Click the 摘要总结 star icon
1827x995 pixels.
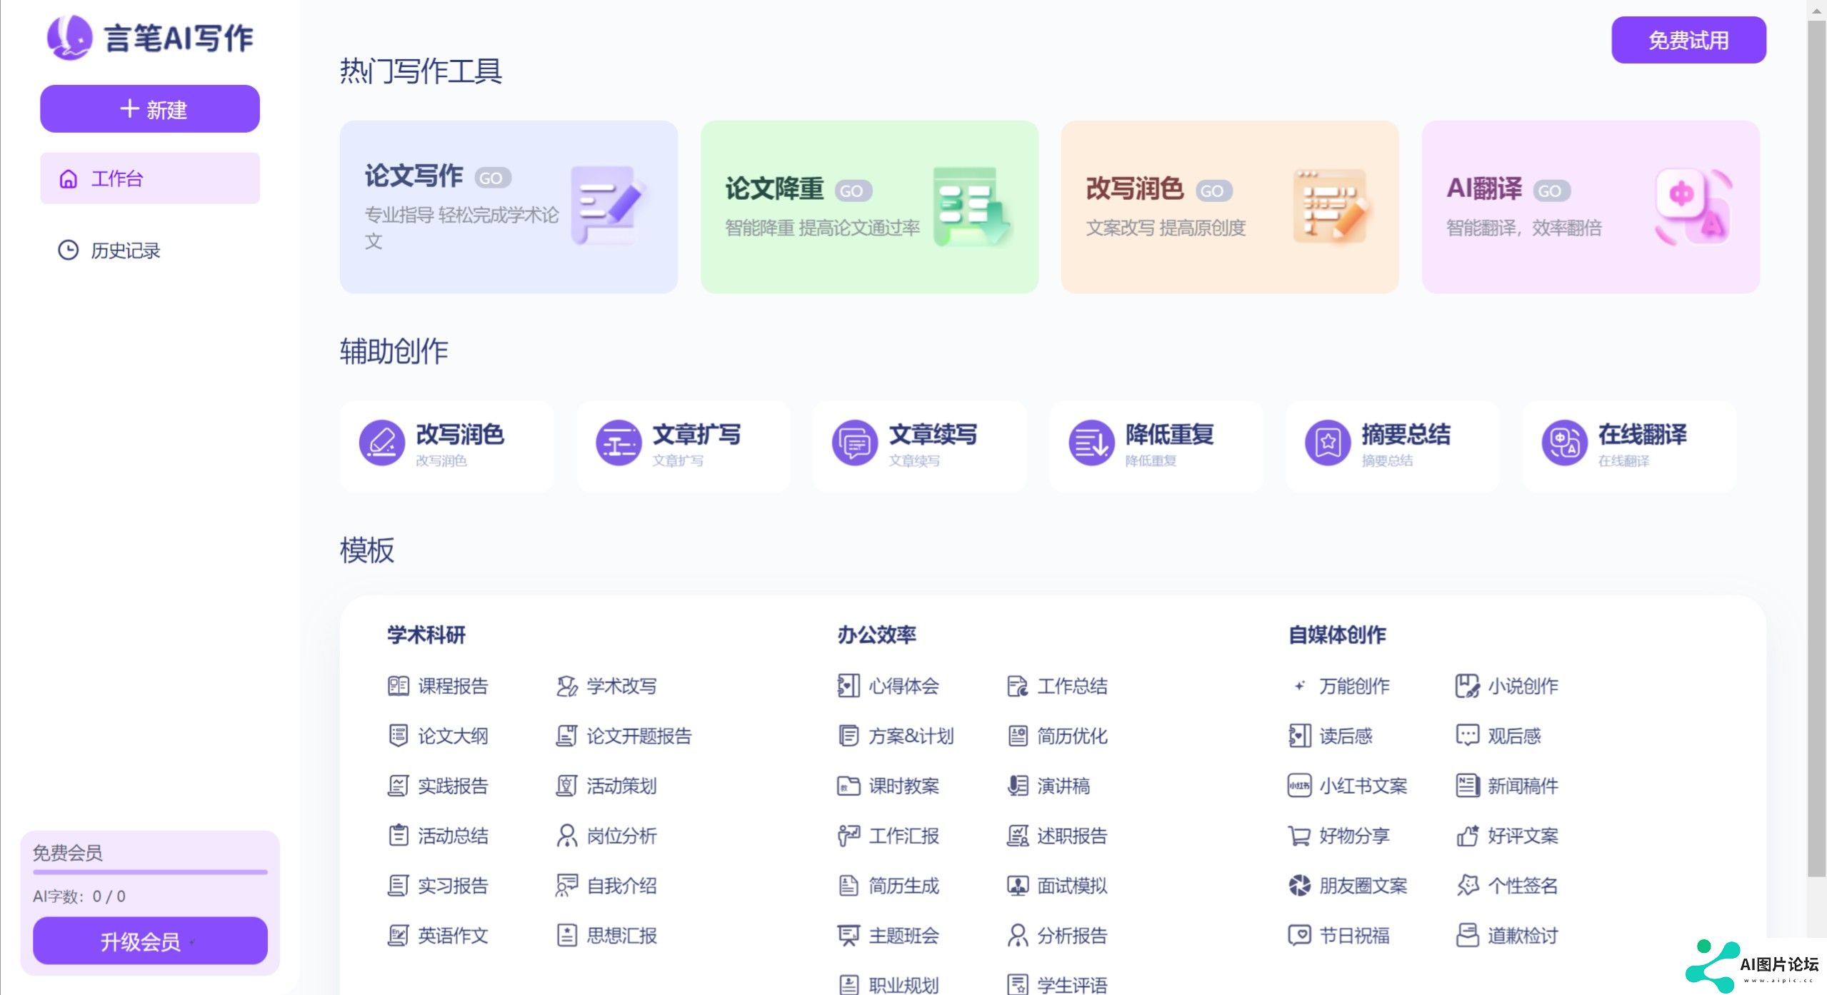tap(1328, 443)
